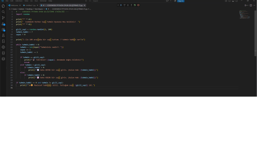The image size is (257, 144).
Task: Close the Welcome tab
Action: (20, 5)
